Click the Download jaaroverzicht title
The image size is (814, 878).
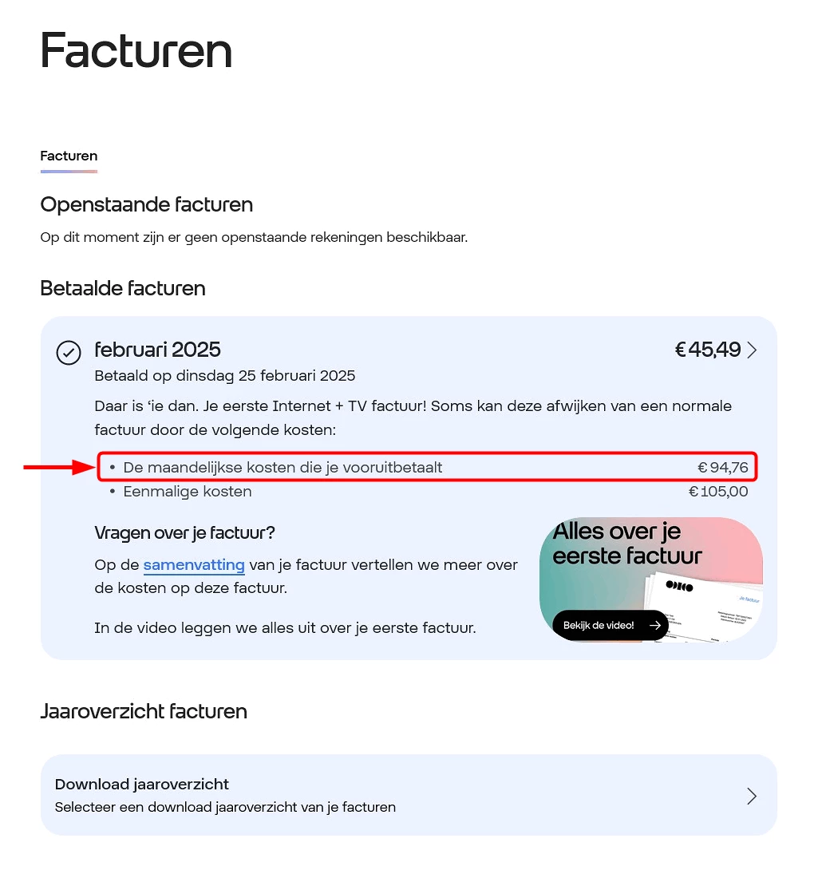coord(142,784)
